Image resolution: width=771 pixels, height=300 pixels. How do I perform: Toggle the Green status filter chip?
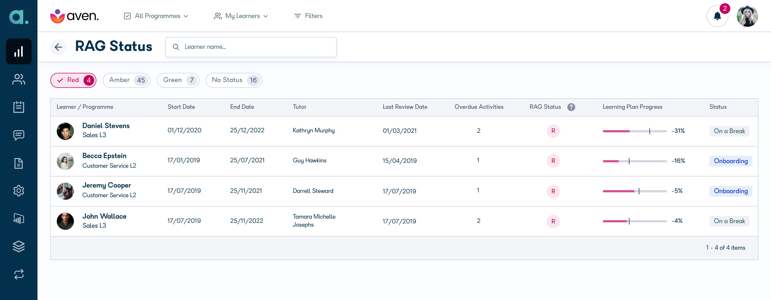tap(178, 80)
